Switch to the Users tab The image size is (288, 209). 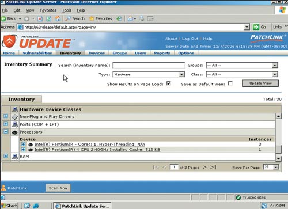tap(141, 53)
